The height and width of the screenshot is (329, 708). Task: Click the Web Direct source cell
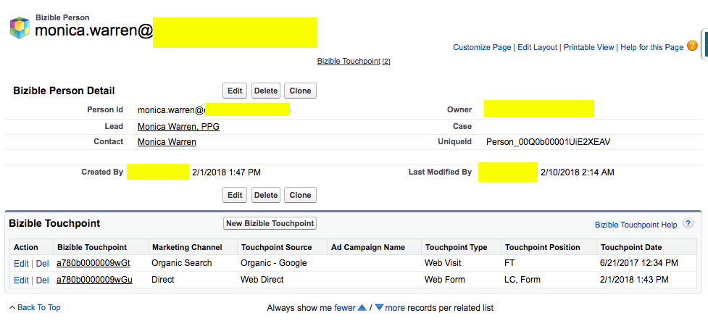point(262,280)
